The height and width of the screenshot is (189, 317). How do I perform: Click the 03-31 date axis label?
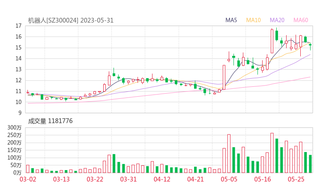click(x=129, y=179)
